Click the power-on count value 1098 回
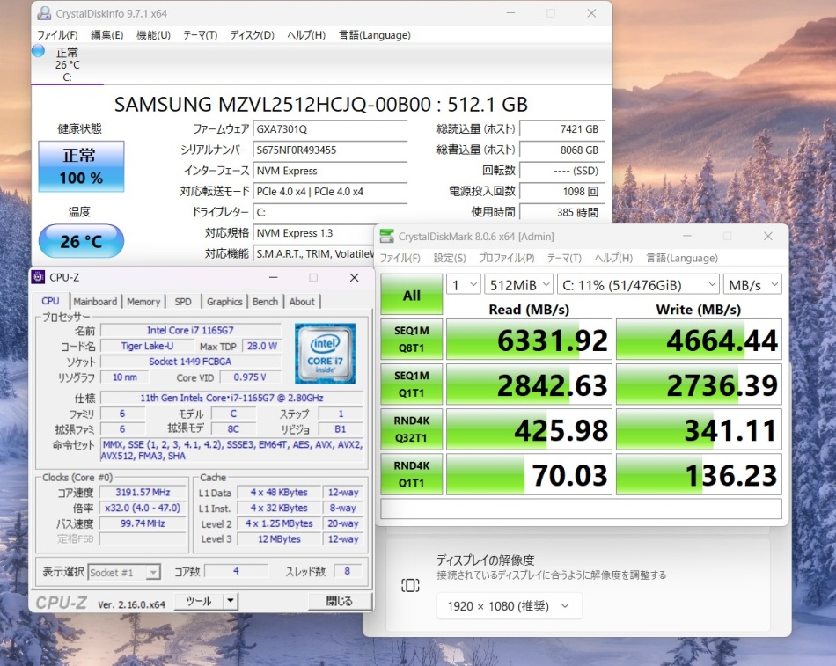The image size is (836, 666). (x=562, y=192)
